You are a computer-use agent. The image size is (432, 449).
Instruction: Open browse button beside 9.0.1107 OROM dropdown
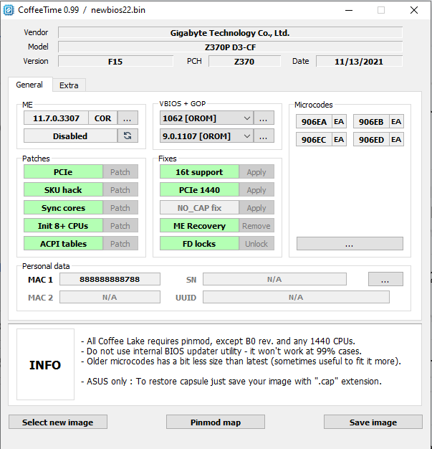click(264, 136)
